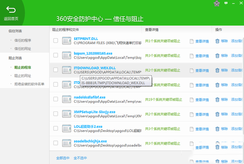Click trash icon for LOL超能助手2.exe row

tap(217, 129)
